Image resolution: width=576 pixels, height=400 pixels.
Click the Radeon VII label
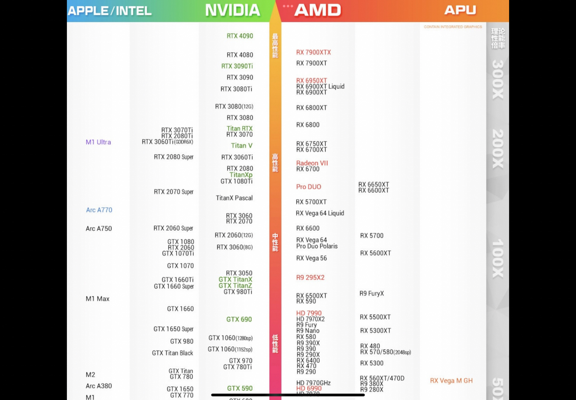312,163
